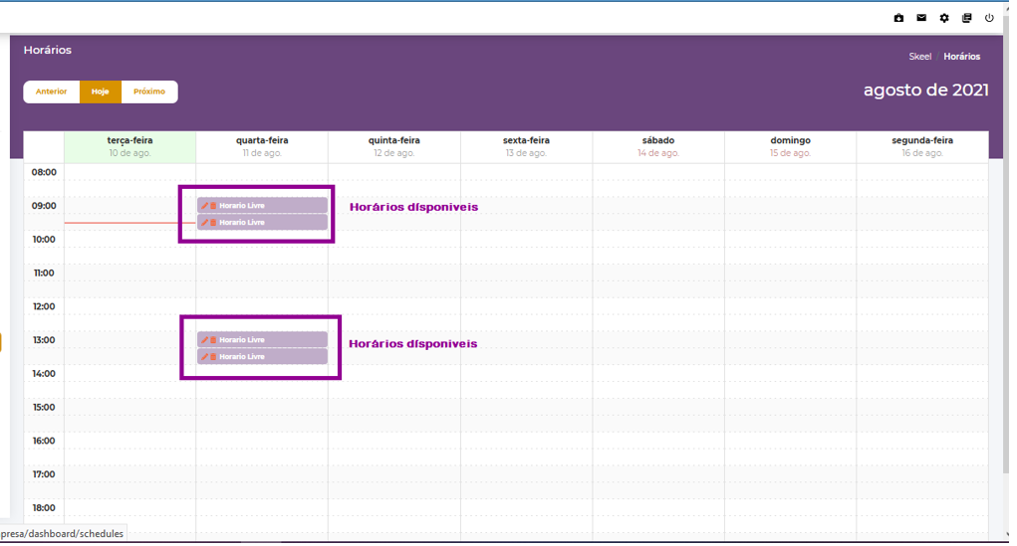Viewport: 1017px width, 546px height.
Task: Advance to next week with Próximo
Action: [x=149, y=91]
